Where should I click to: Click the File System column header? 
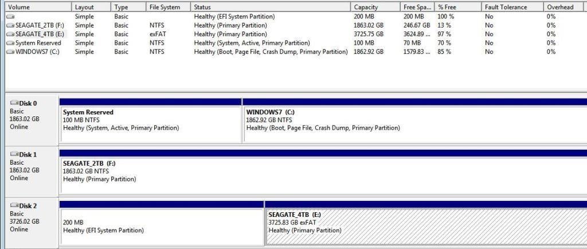coord(167,7)
